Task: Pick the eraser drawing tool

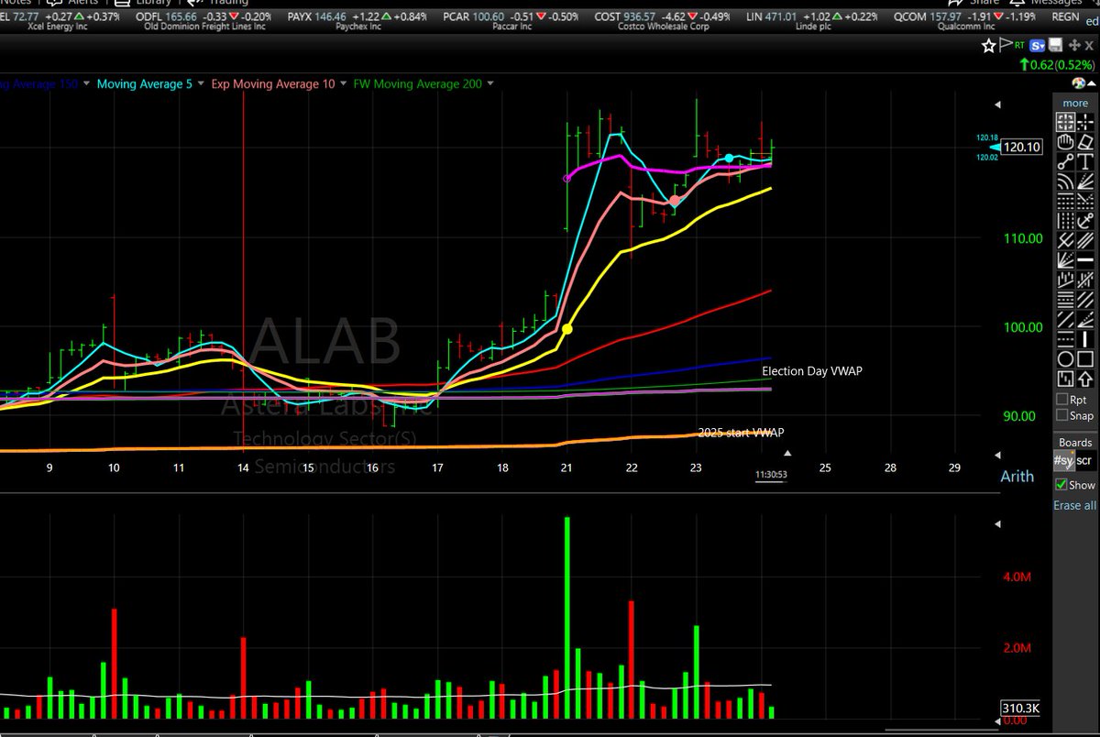Action: pyautogui.click(x=1085, y=141)
